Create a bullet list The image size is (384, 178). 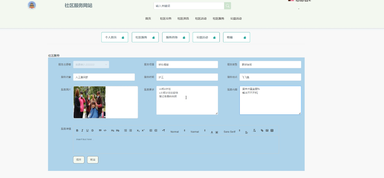tap(131, 130)
